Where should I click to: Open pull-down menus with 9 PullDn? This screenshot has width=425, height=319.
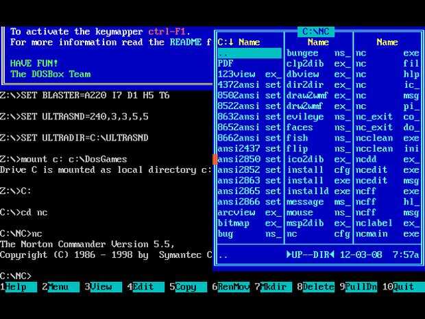[x=359, y=287]
